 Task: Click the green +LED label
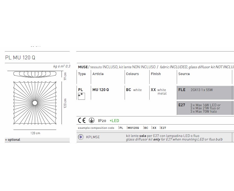pos(114,121)
